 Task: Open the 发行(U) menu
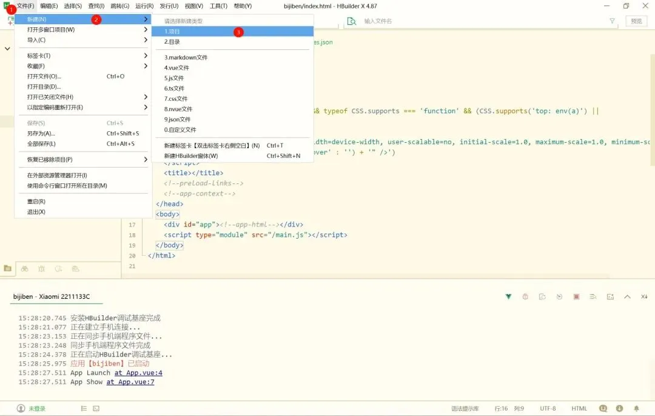pyautogui.click(x=169, y=6)
